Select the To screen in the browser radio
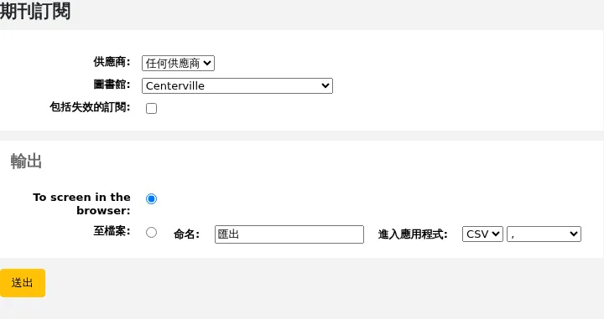The height and width of the screenshot is (319, 604). [x=151, y=198]
